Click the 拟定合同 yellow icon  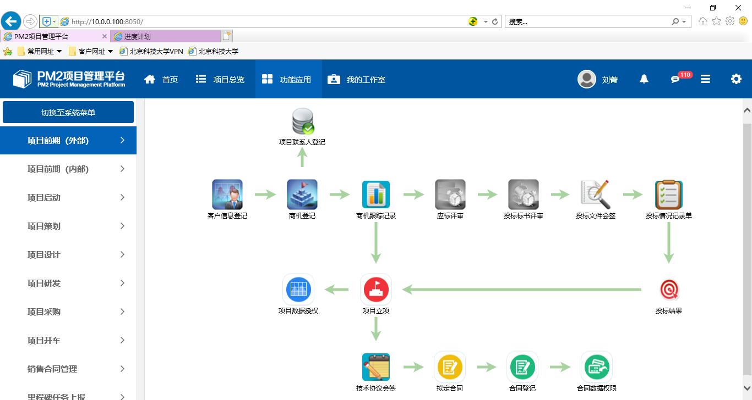[449, 367]
